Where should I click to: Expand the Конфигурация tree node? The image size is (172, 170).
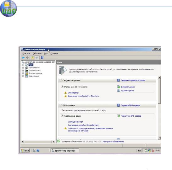pyautogui.click(x=23, y=73)
